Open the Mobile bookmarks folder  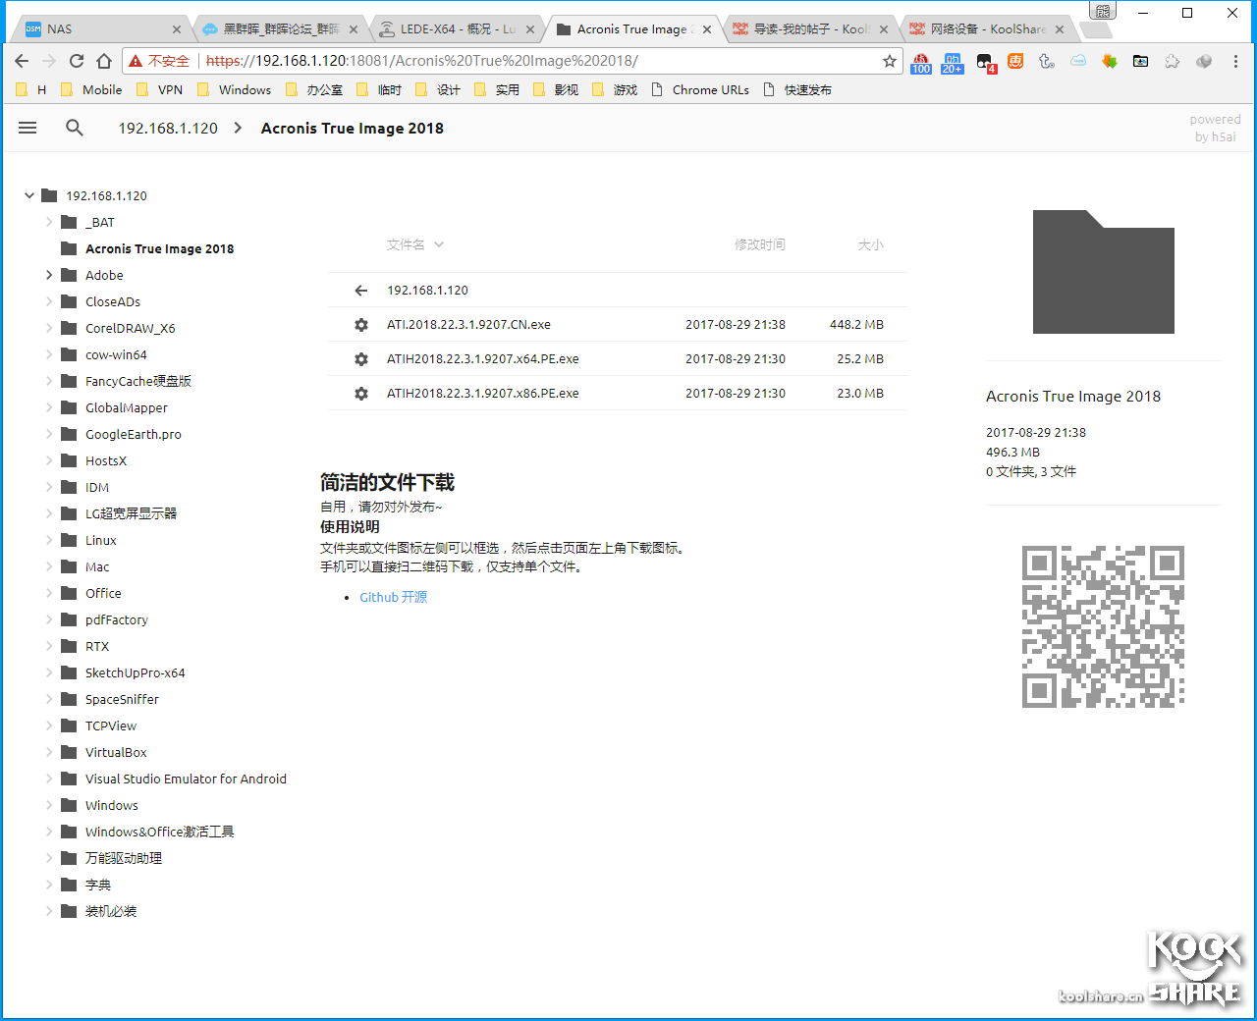(x=91, y=89)
